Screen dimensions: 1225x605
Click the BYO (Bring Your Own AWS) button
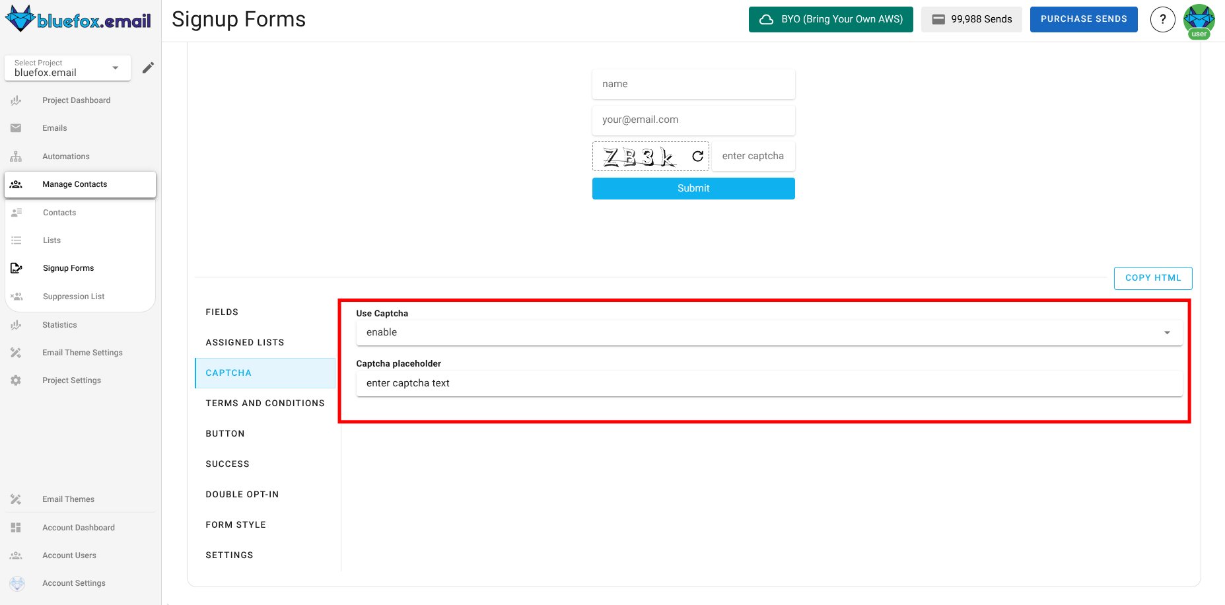(830, 19)
